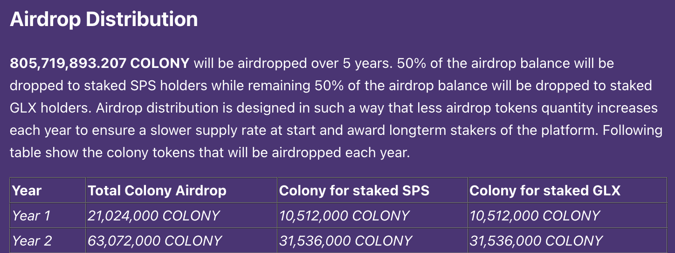Image resolution: width=675 pixels, height=253 pixels.
Task: Click the Airdrop Distribution heading
Action: (x=103, y=20)
